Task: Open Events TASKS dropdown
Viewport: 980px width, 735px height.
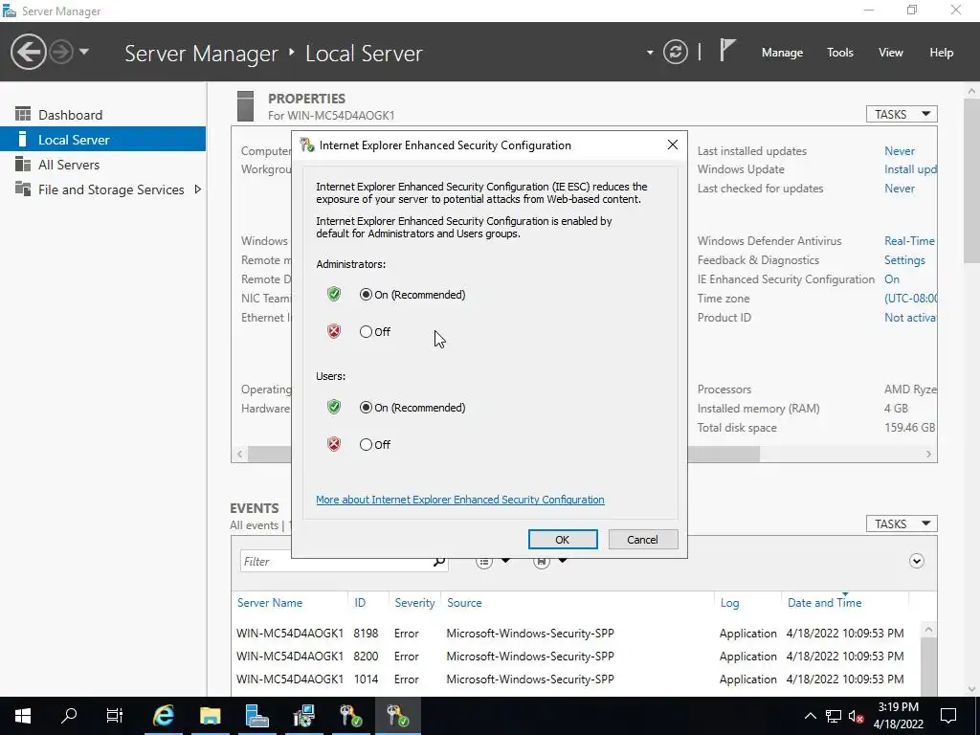Action: [x=902, y=523]
